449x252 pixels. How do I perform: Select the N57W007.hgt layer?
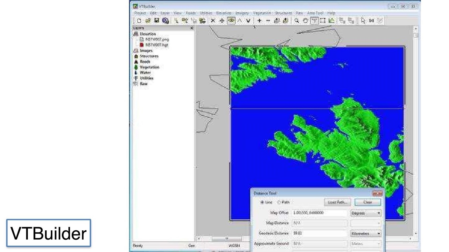tap(157, 45)
